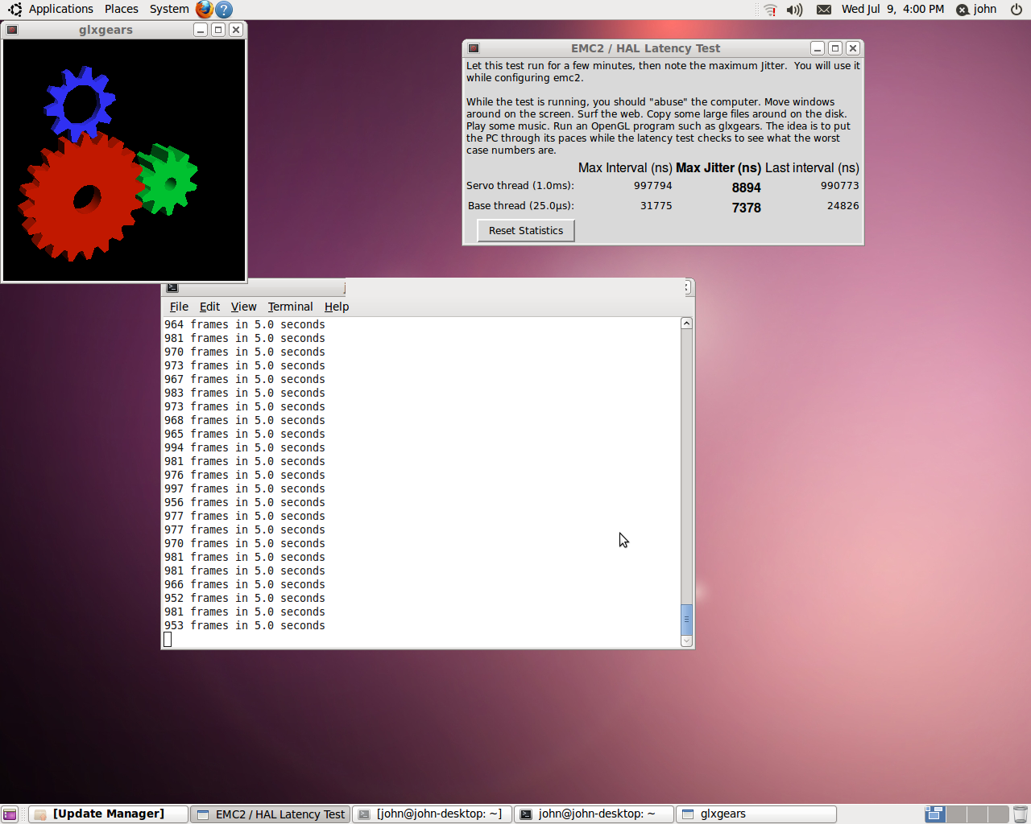Screen dimensions: 1031x824
Task: Open the clock showing Wed Jul 9, 4:00 PM
Action: tap(892, 10)
